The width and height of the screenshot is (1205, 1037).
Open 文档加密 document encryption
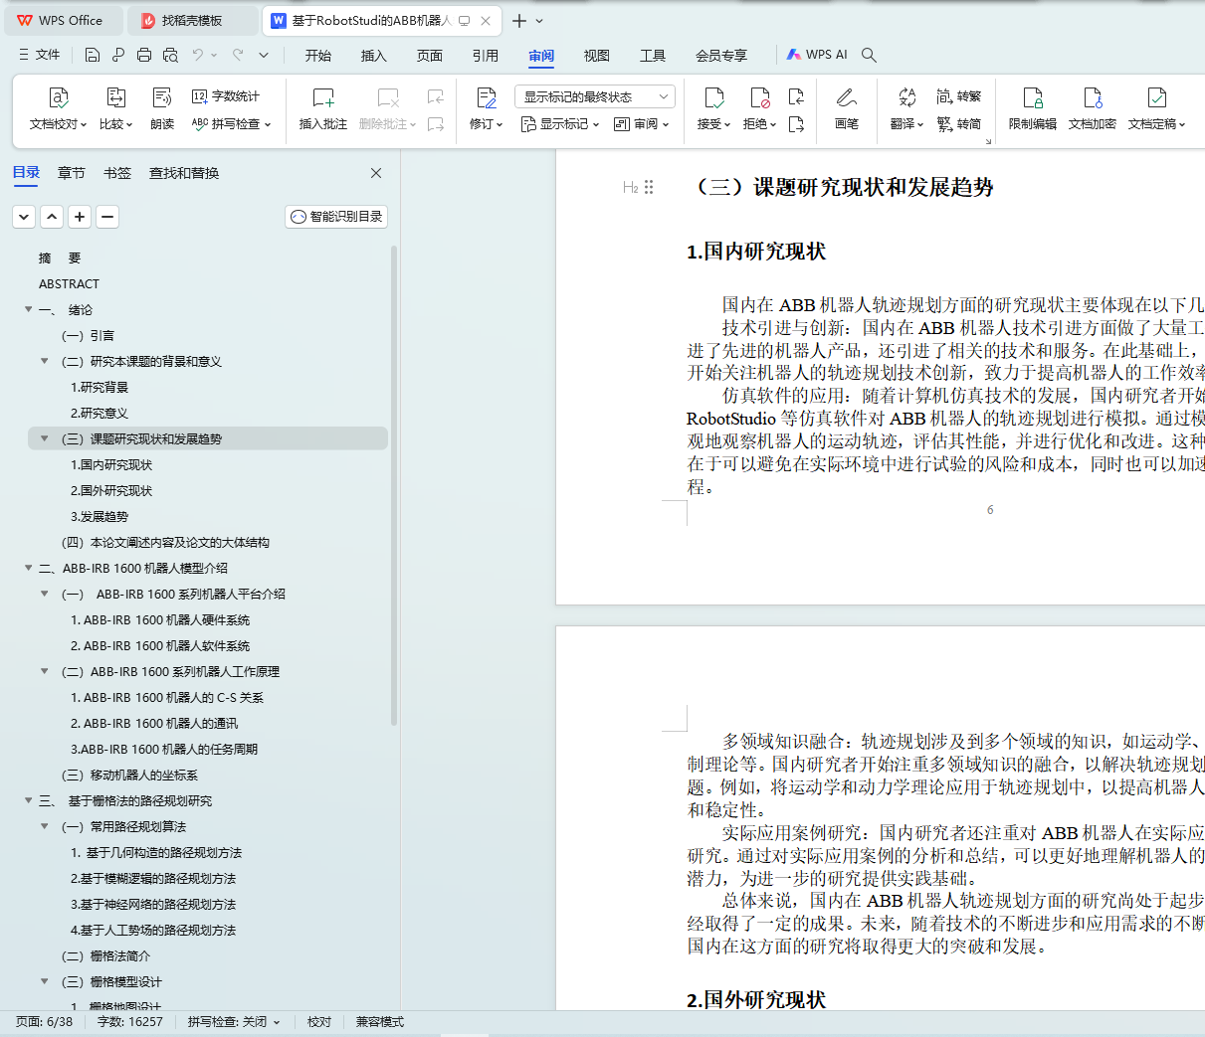point(1093,109)
